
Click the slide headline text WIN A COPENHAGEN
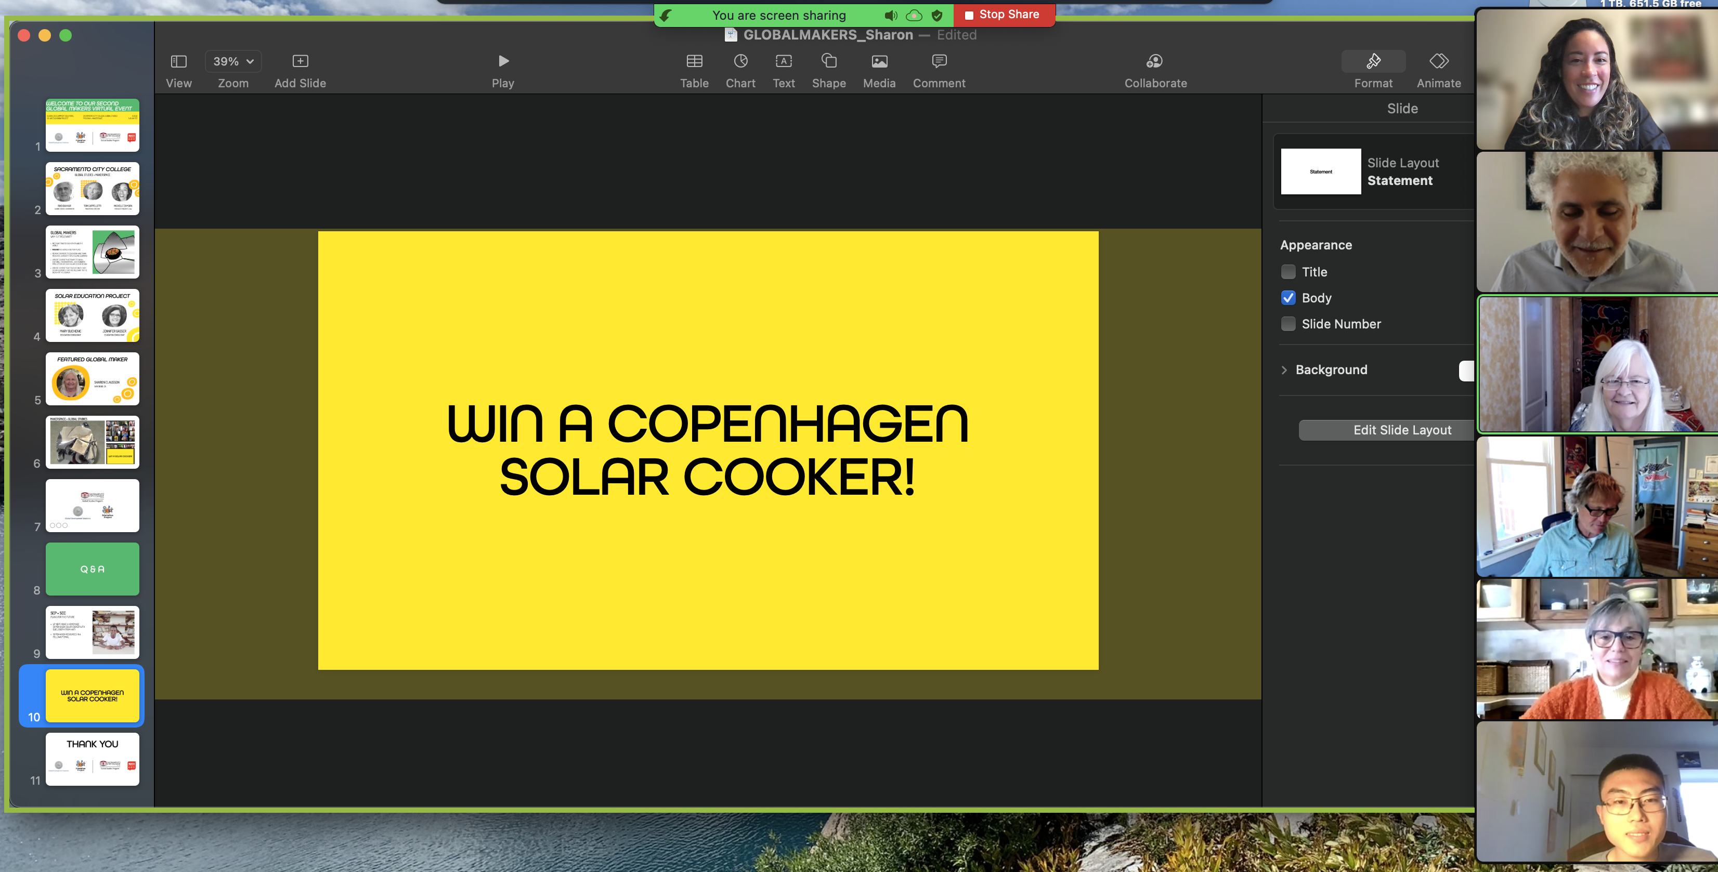[x=708, y=424]
